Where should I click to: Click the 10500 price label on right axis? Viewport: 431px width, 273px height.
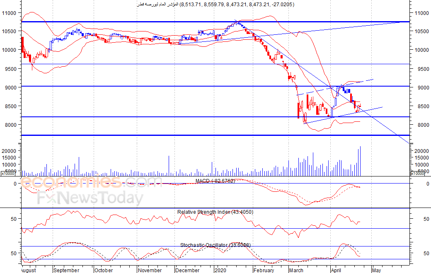pos(421,31)
